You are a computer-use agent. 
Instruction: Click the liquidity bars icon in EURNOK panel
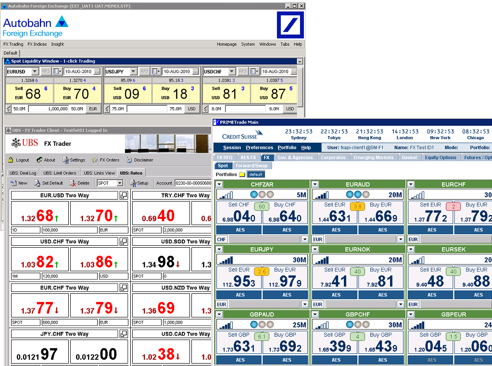(322, 260)
